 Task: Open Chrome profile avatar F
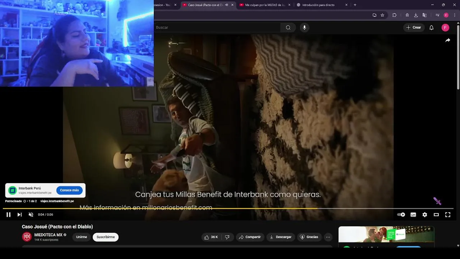(446, 15)
